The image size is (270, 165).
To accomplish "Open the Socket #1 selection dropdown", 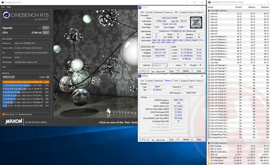I will pyautogui.click(x=160, y=65).
